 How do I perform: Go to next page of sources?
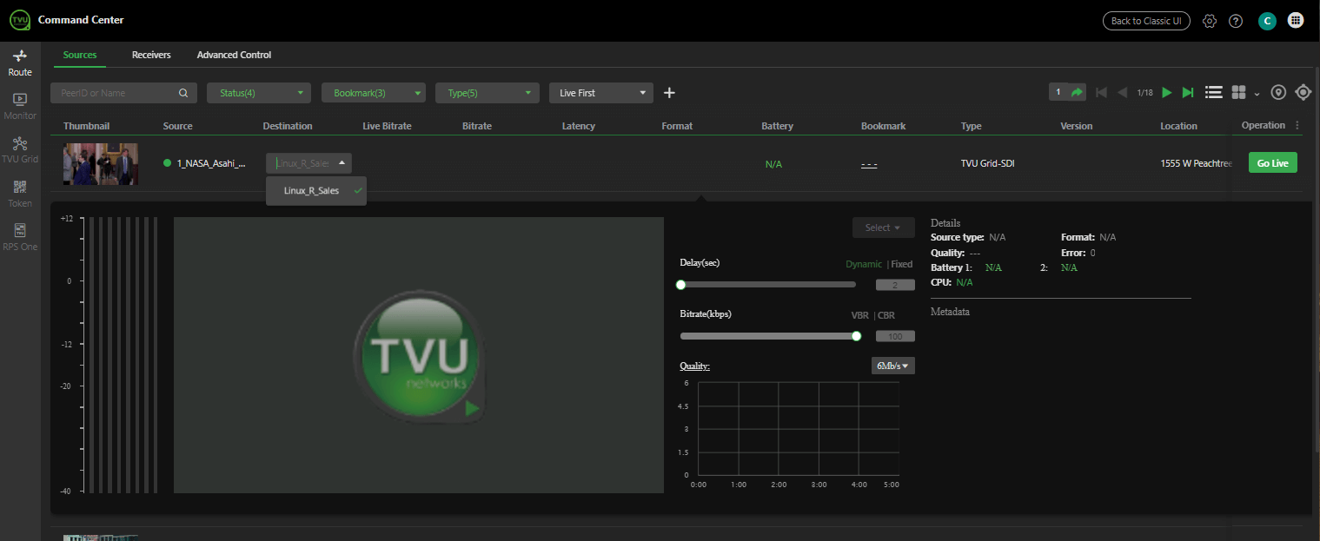[x=1167, y=92]
